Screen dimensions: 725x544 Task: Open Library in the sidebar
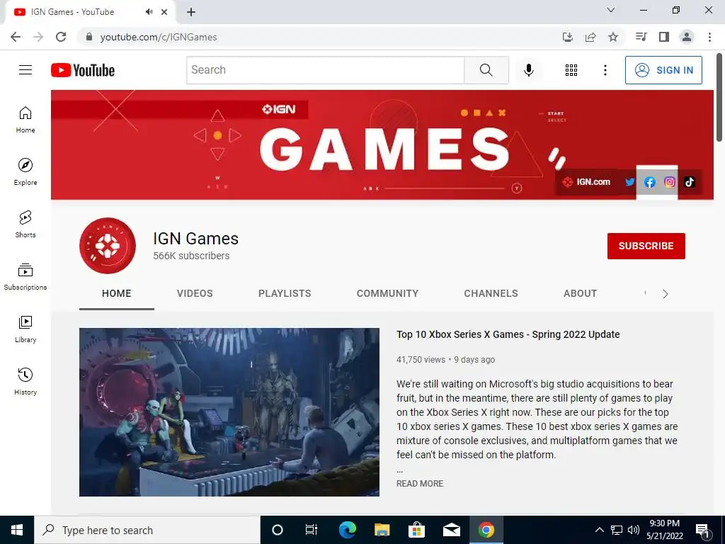[25, 329]
